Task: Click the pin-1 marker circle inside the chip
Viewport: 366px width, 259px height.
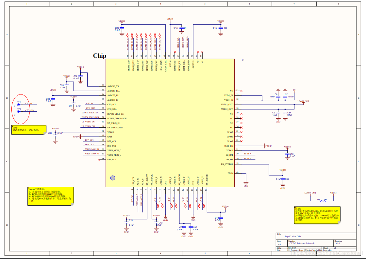Action: point(112,178)
